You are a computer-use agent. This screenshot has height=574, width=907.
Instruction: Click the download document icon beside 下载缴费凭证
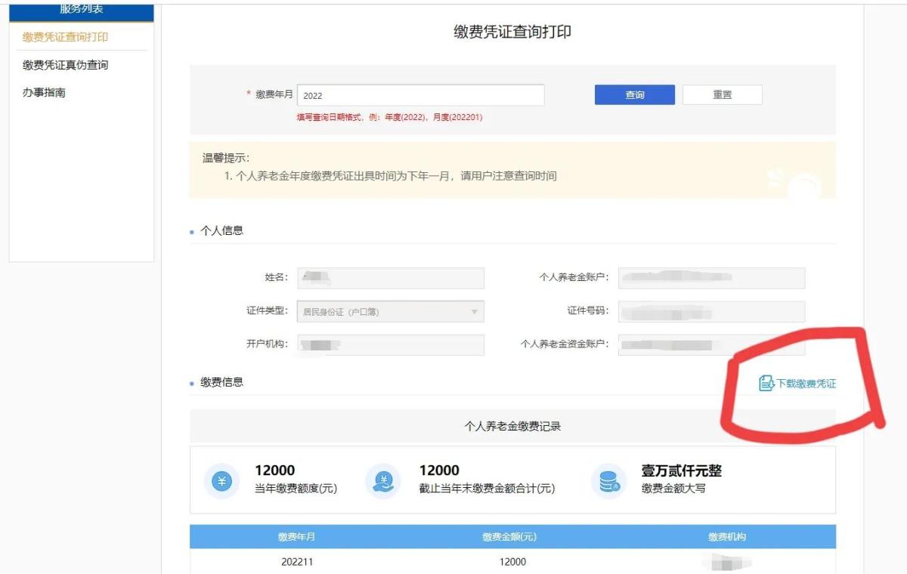766,384
